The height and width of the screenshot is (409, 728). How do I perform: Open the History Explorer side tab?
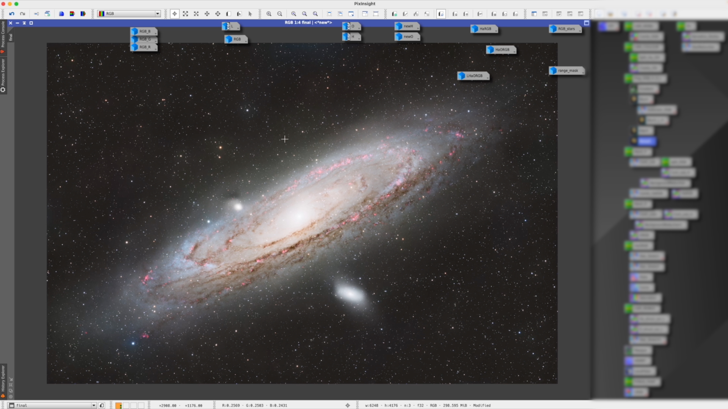[x=3, y=379]
